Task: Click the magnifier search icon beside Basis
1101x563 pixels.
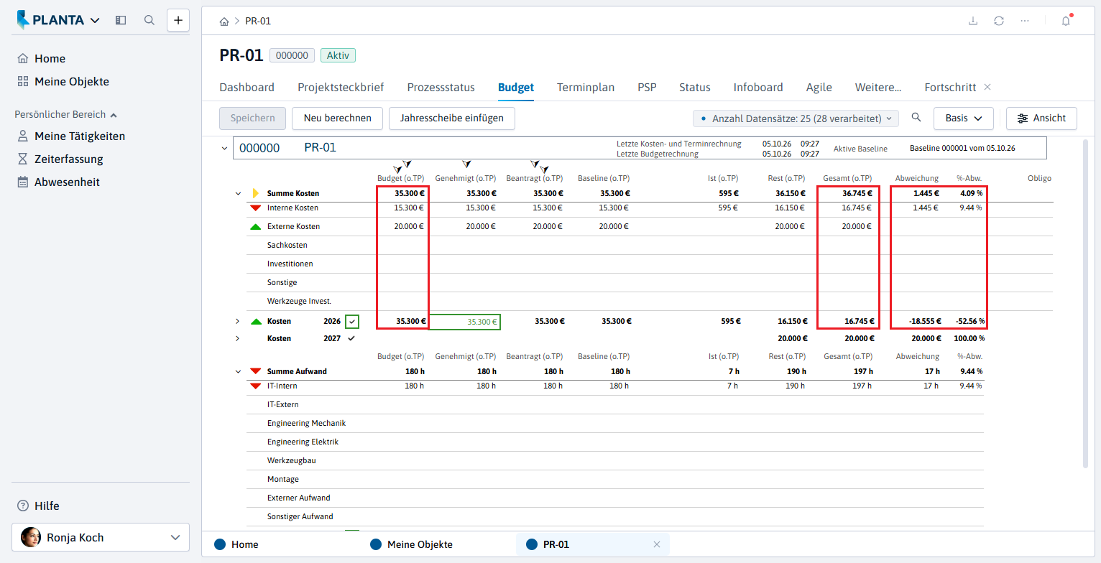Action: point(916,118)
